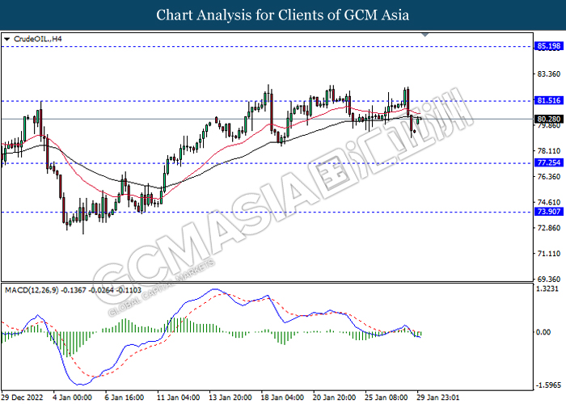Click the MACD scale value -1.5965
Viewport: 566px width, 404px height.
[549, 385]
